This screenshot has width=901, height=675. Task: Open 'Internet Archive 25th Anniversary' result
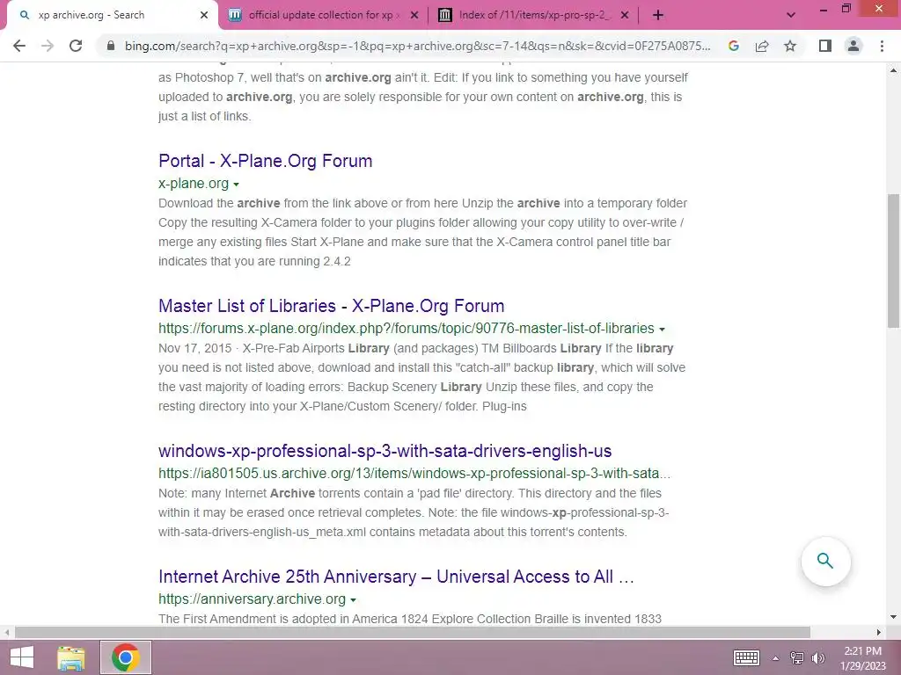pos(396,577)
